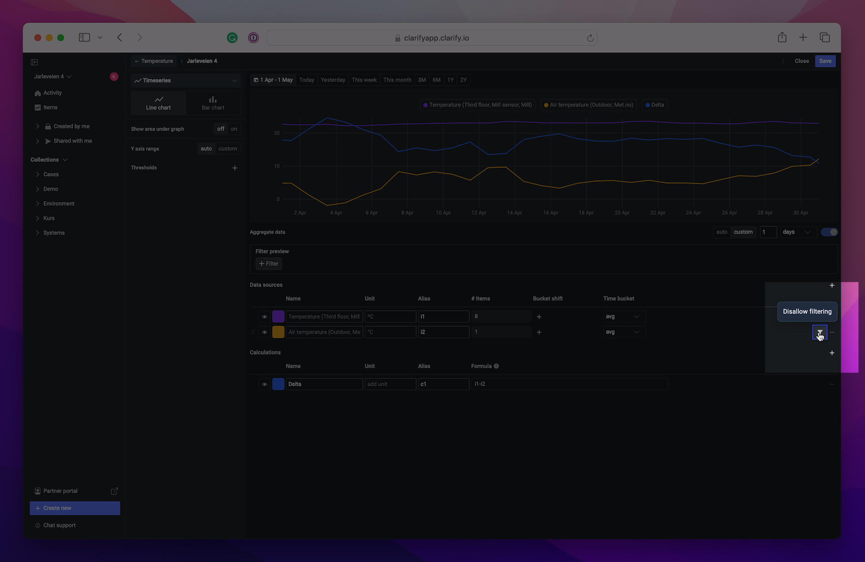This screenshot has height=562, width=865.
Task: Click Create new button
Action: click(75, 508)
